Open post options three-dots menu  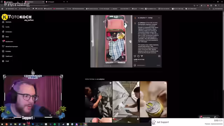(x=159, y=18)
